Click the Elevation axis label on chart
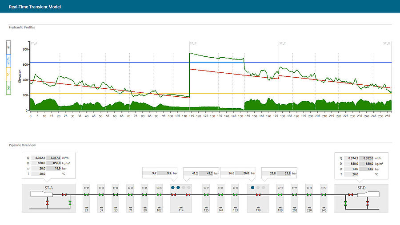Screen dimensions: 400x225 [20, 76]
